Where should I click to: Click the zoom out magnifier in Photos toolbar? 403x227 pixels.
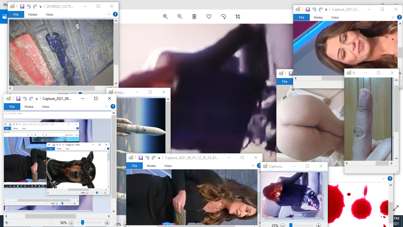[x=180, y=17]
